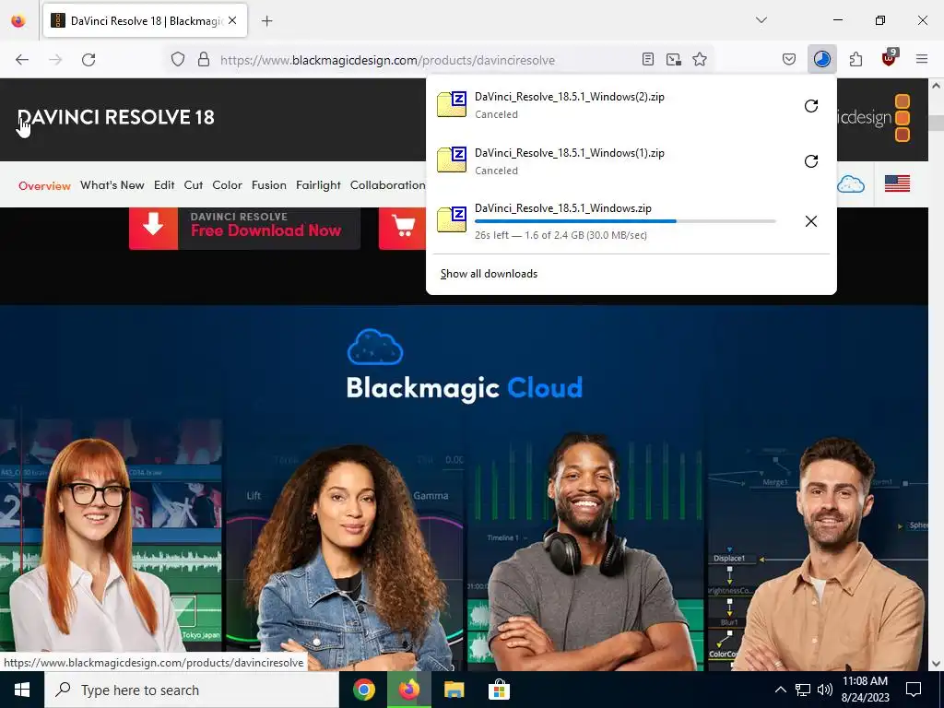Click the cloud icon in the page navigation
The image size is (944, 708).
click(x=851, y=184)
